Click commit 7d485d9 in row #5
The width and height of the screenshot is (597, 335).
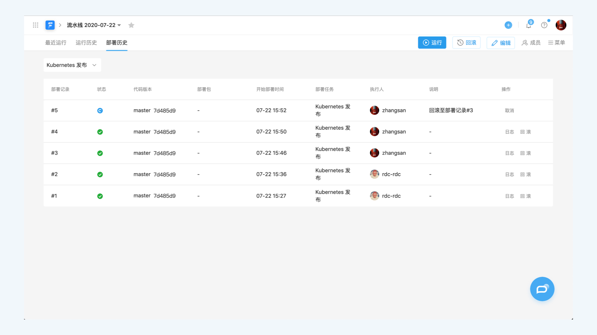click(x=164, y=111)
